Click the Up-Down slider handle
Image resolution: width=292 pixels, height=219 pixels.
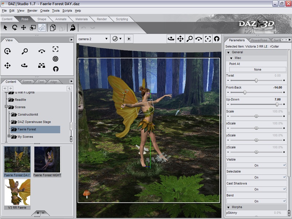point(277,104)
